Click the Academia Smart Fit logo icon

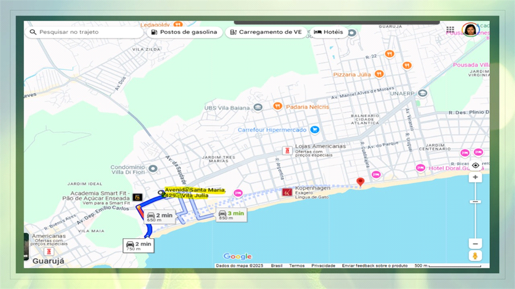(x=137, y=197)
